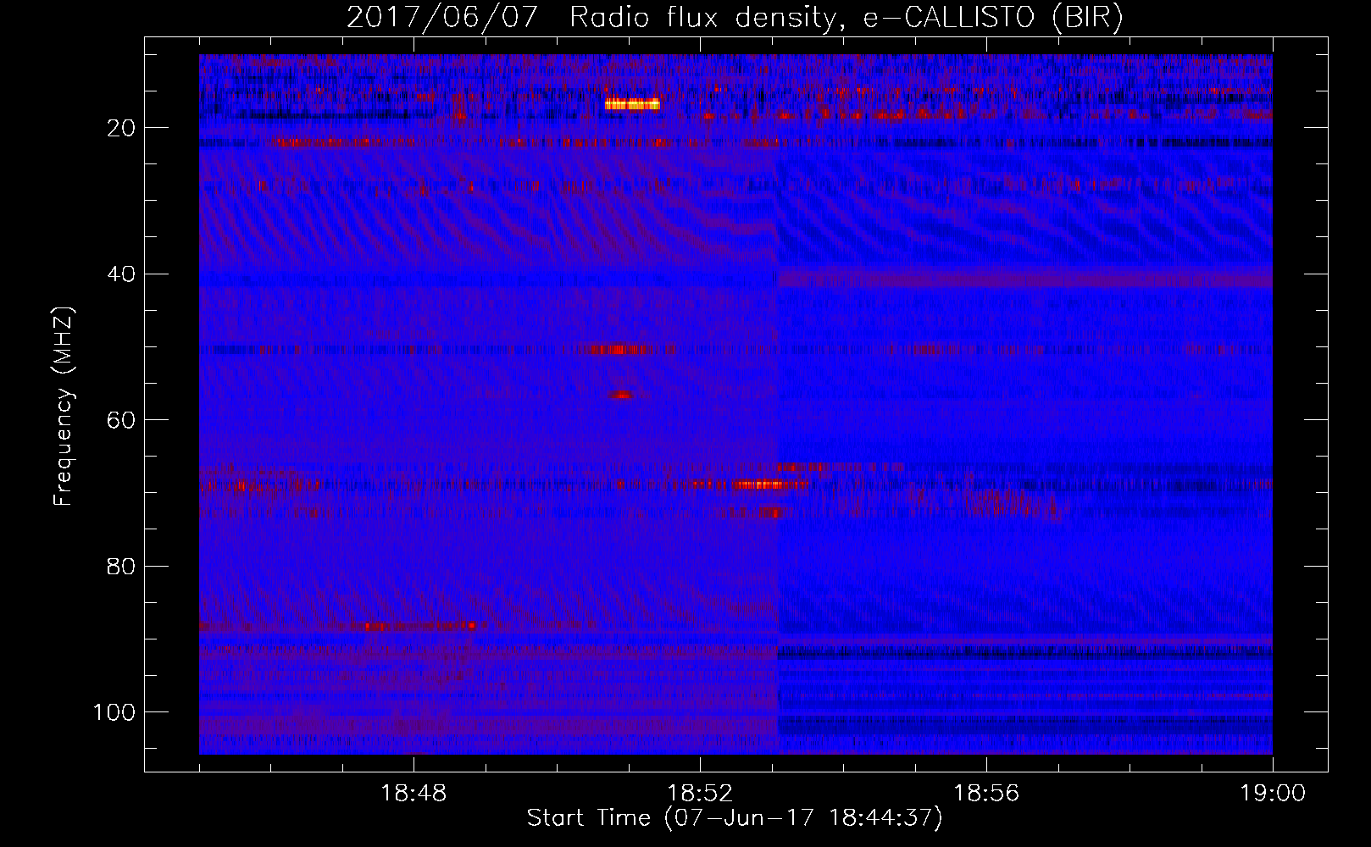Click the '18:48' time tick label
This screenshot has height=847, width=1371.
(x=414, y=794)
